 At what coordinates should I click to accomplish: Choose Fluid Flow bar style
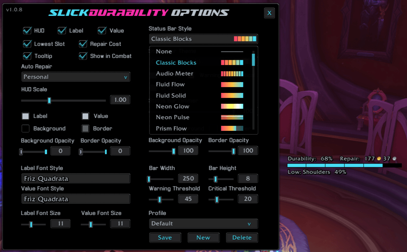tap(200, 85)
